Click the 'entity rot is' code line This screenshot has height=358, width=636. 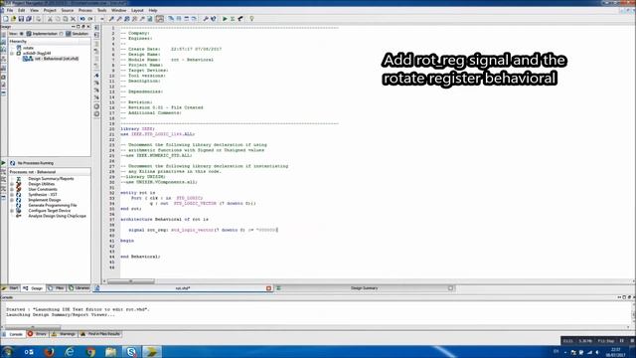(x=138, y=193)
